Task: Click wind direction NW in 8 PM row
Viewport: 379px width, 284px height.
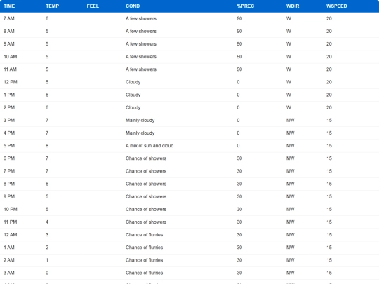Action: coord(291,184)
